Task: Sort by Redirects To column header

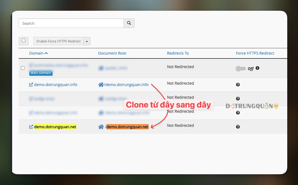Action: [x=178, y=53]
